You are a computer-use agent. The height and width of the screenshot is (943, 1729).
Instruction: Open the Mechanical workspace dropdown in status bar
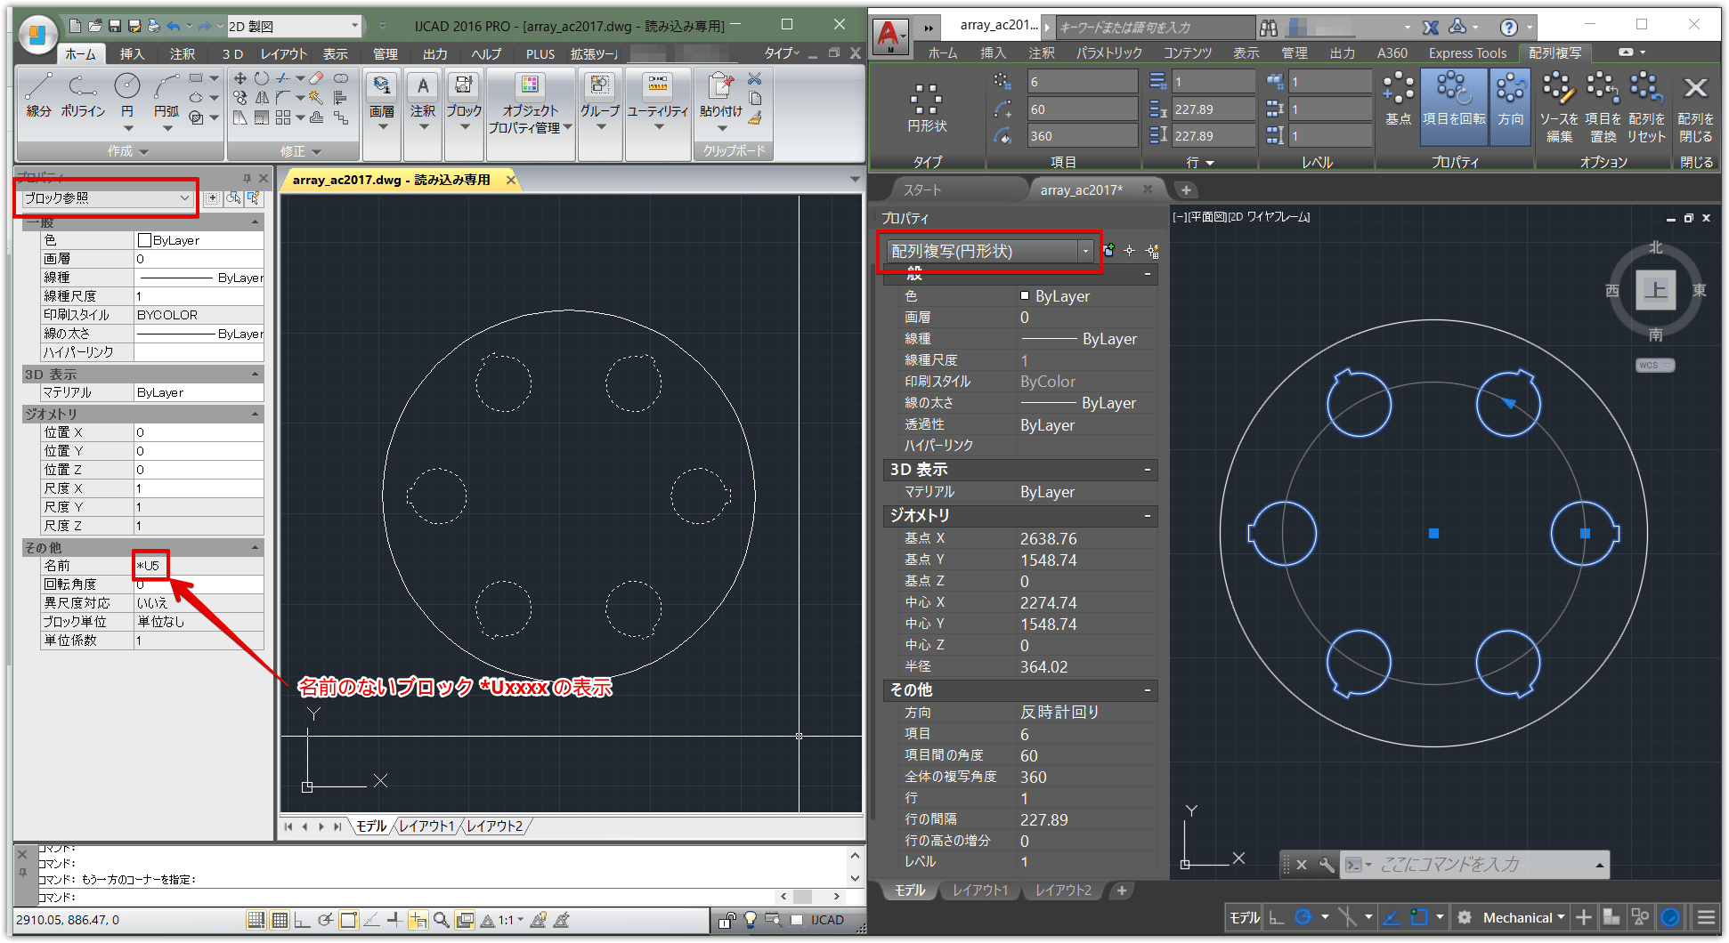point(1523,917)
